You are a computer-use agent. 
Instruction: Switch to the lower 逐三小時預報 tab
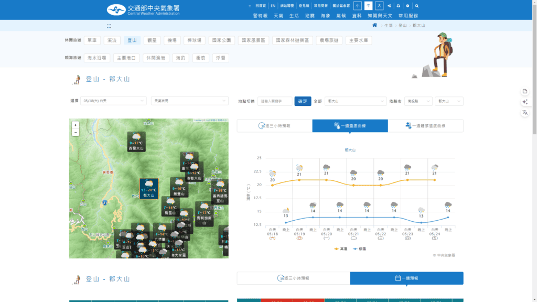point(294,278)
